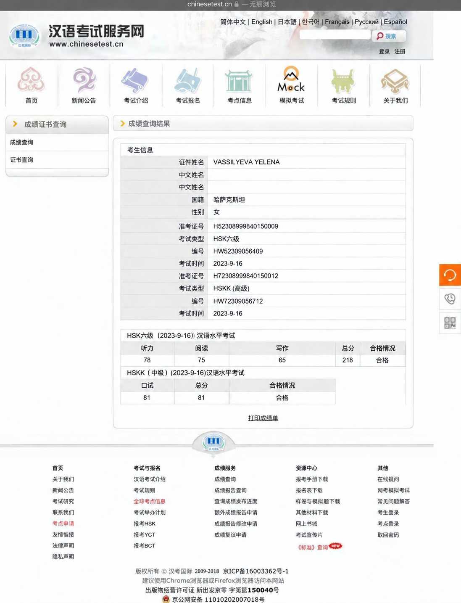
Task: Open the 考试规则 exam rules icon
Action: pos(343,85)
